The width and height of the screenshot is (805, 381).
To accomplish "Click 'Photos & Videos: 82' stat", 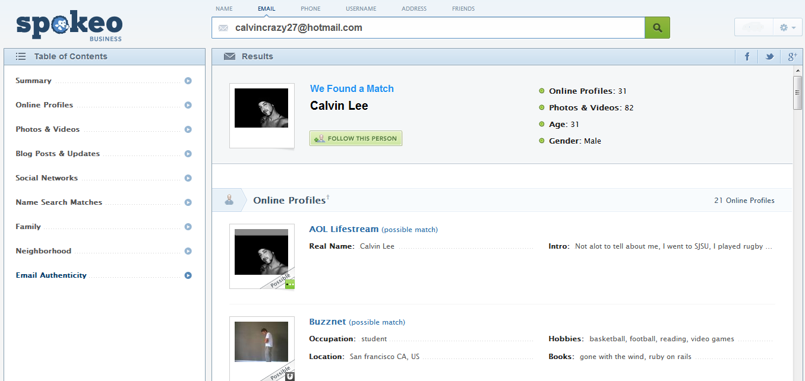I will pos(591,108).
